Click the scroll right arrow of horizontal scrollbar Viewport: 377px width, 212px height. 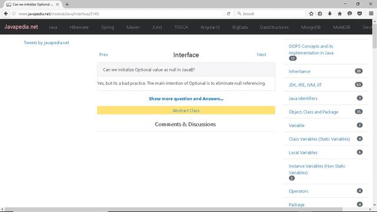371,210
